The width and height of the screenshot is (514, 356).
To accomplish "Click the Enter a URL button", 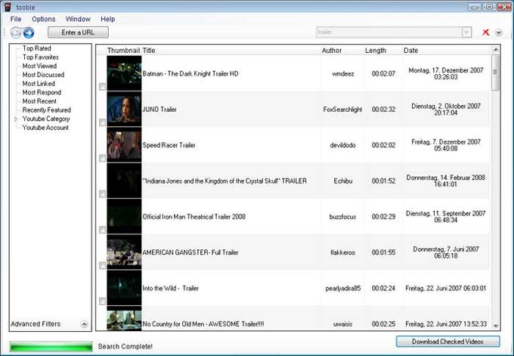I will (x=78, y=33).
